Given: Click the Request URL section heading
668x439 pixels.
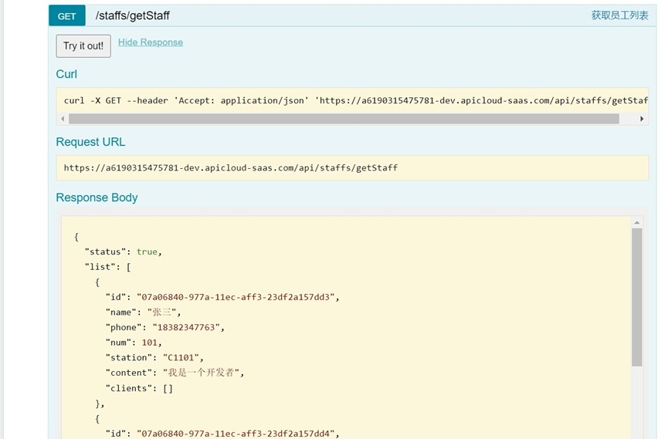Looking at the screenshot, I should [90, 142].
